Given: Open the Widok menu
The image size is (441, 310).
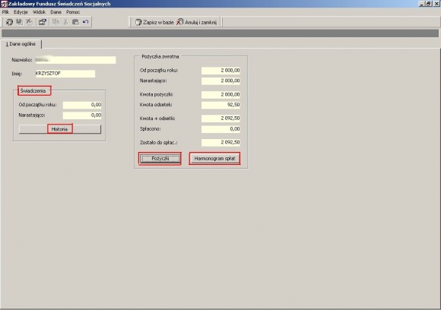Looking at the screenshot, I should (39, 12).
